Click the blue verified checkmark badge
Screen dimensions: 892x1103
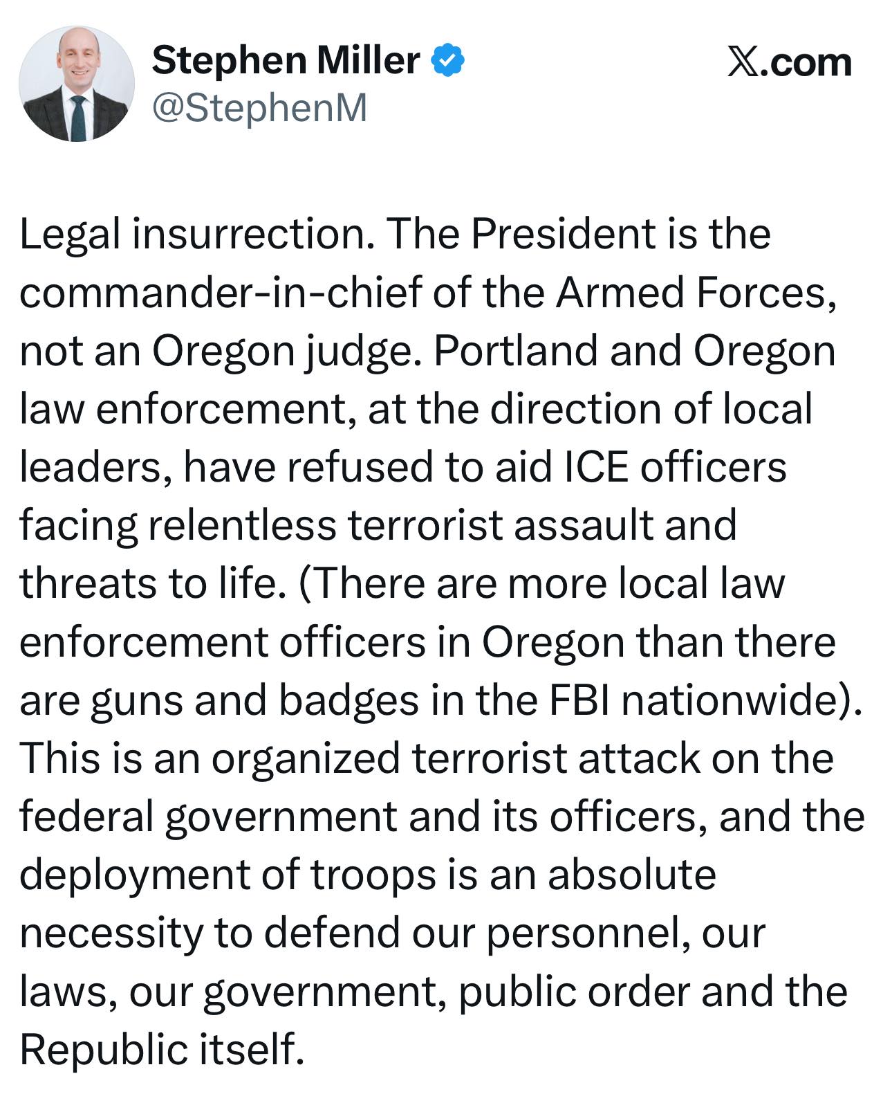coord(448,60)
